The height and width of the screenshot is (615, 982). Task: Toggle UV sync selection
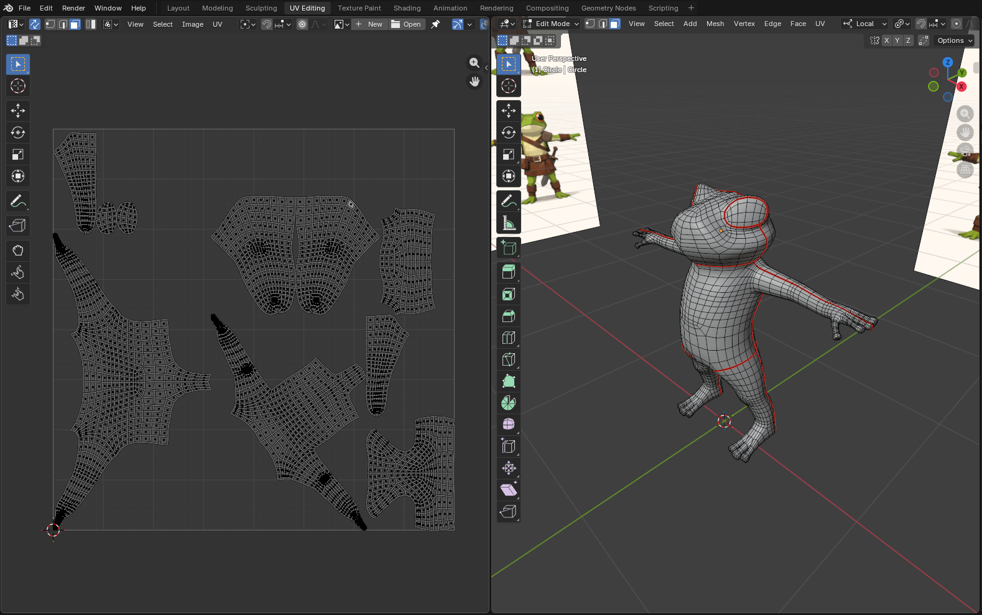click(35, 24)
